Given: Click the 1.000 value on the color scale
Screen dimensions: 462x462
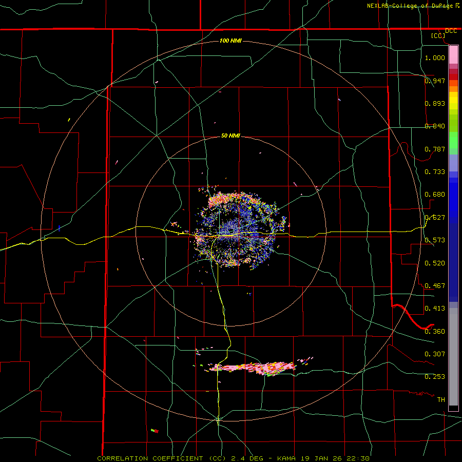Looking at the screenshot, I should point(435,57).
